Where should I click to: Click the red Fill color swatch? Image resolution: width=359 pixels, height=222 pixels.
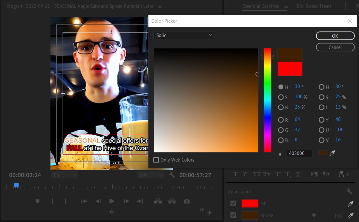click(250, 203)
